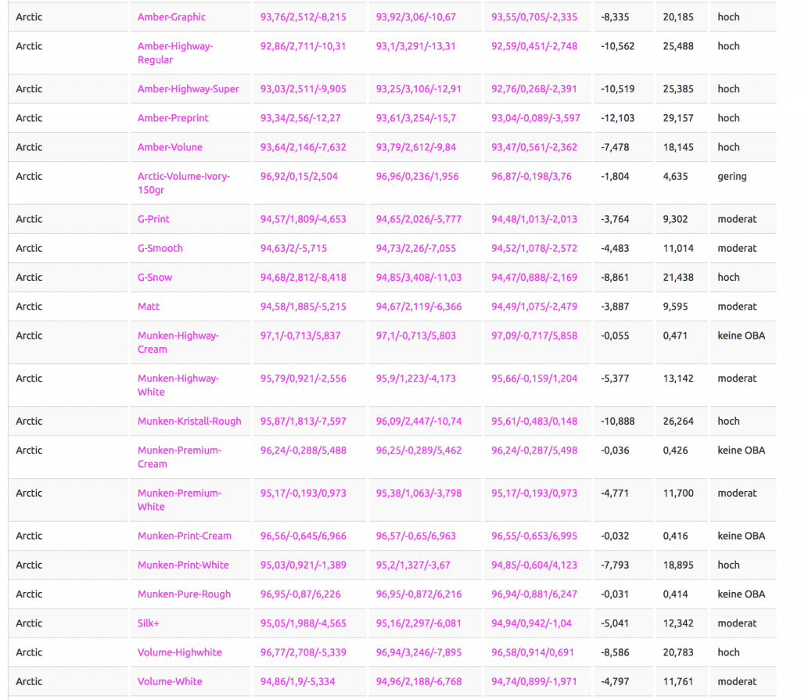Image resolution: width=801 pixels, height=700 pixels.
Task: Click the '11,761' cell
Action: (x=678, y=681)
